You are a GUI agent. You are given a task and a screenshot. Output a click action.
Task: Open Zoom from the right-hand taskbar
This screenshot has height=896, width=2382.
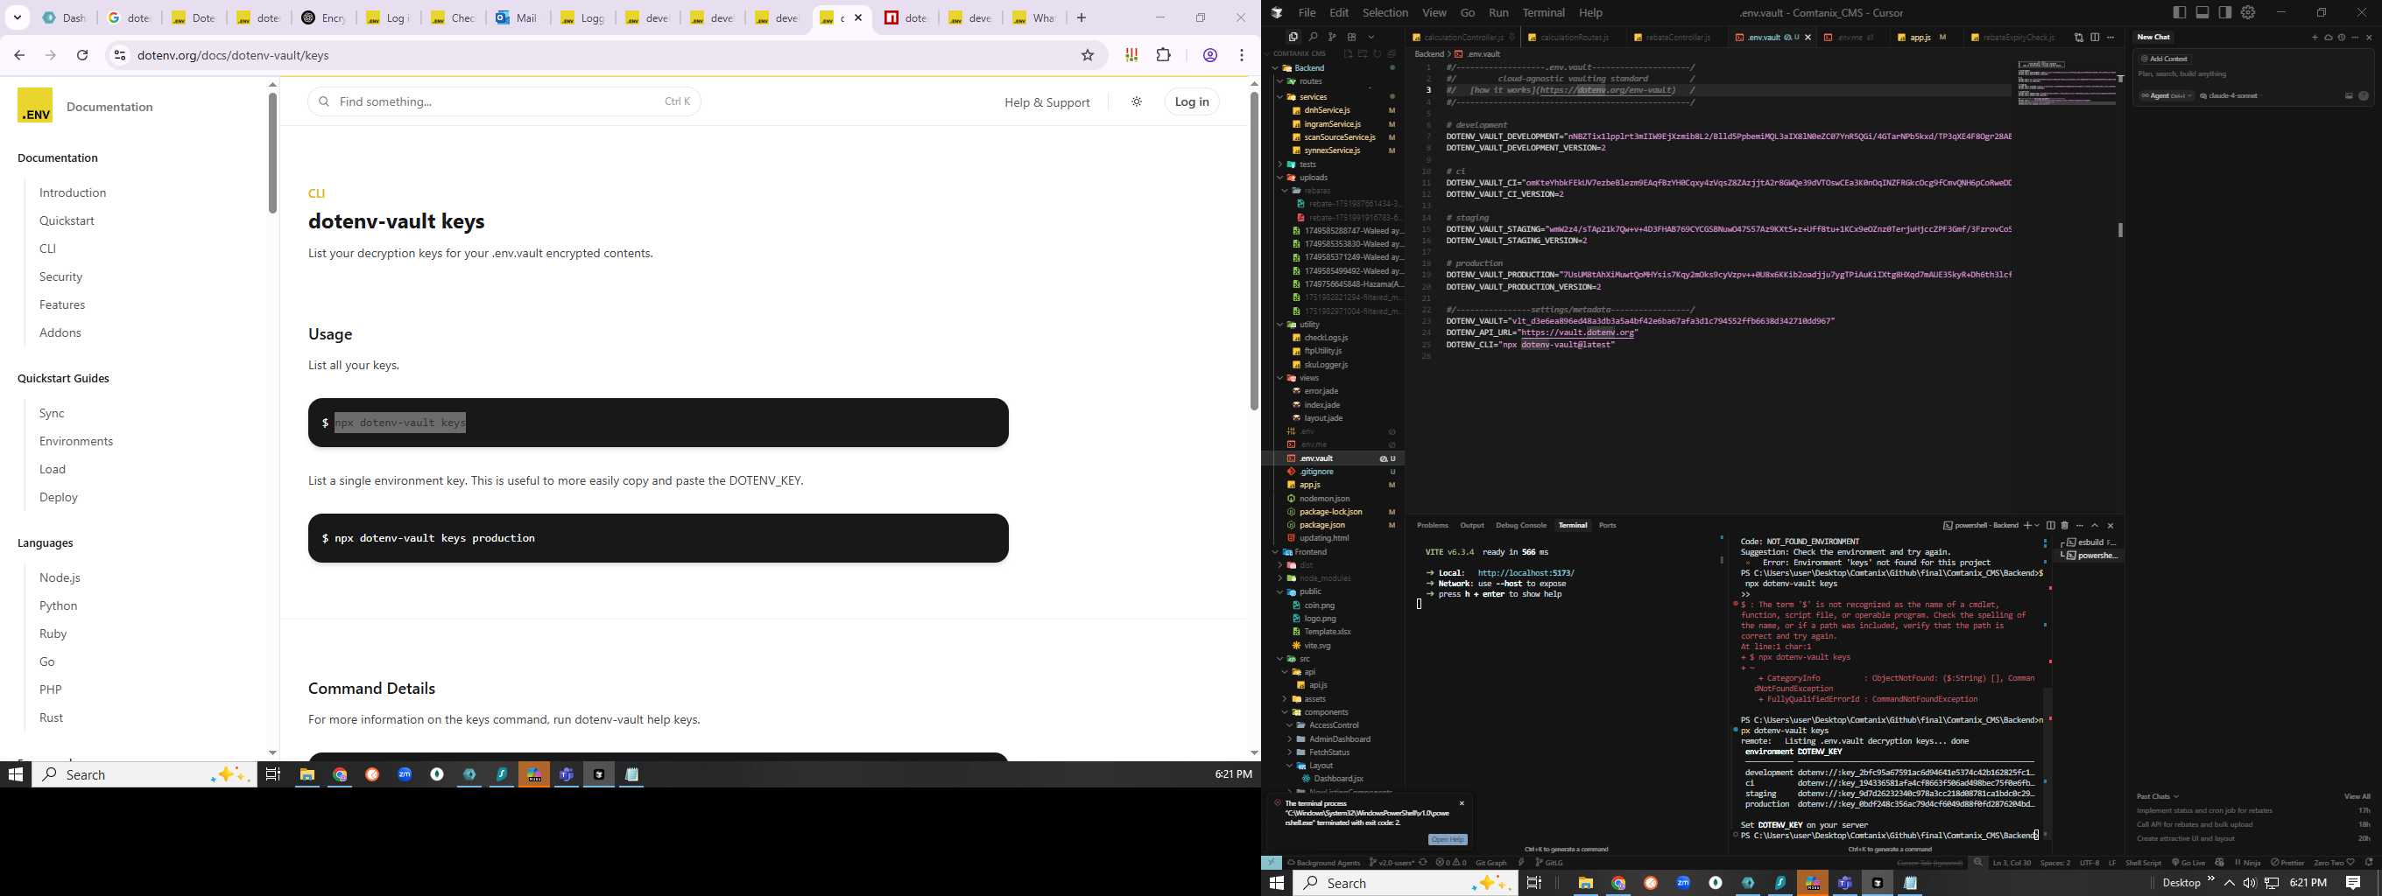click(x=1683, y=883)
